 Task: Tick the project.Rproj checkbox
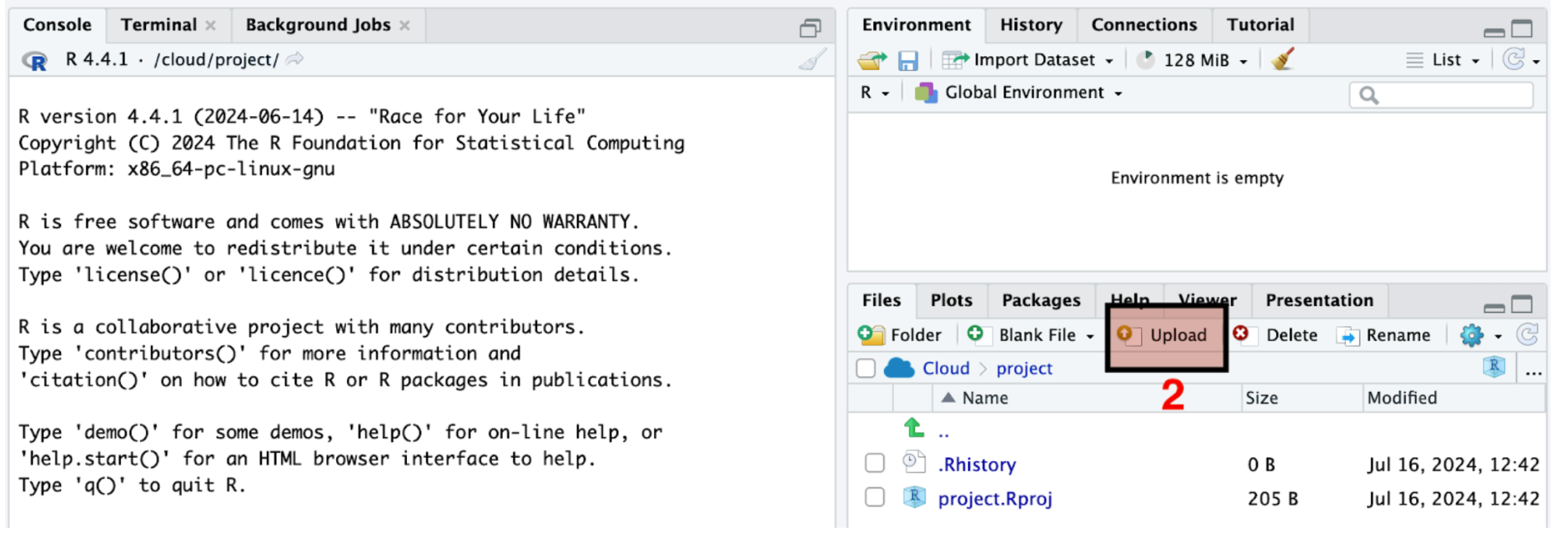[875, 497]
